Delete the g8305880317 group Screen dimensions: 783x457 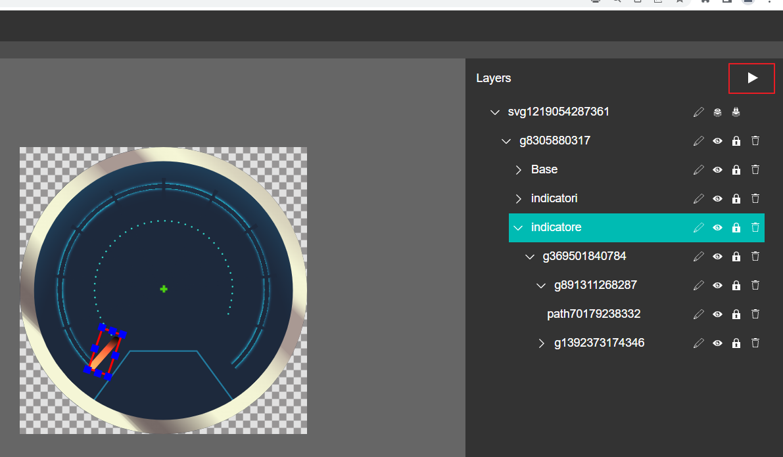point(755,141)
